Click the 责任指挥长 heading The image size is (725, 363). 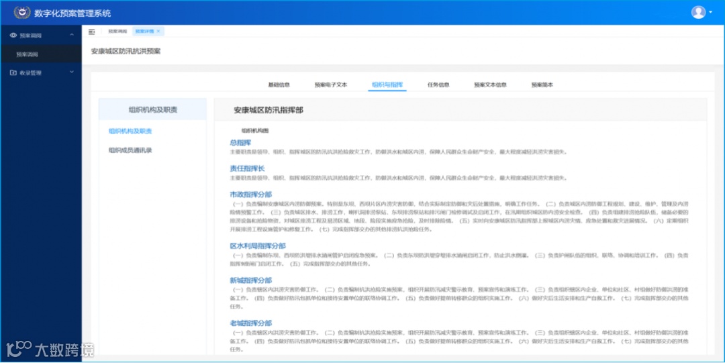coord(247,169)
